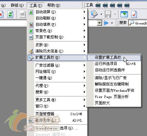Image resolution: width=147 pixels, height=136 pixels.
Task: Click the floppy disk save icon
Action: click(x=108, y=14)
